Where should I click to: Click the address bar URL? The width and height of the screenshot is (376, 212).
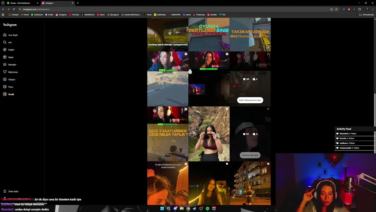pyautogui.click(x=36, y=9)
